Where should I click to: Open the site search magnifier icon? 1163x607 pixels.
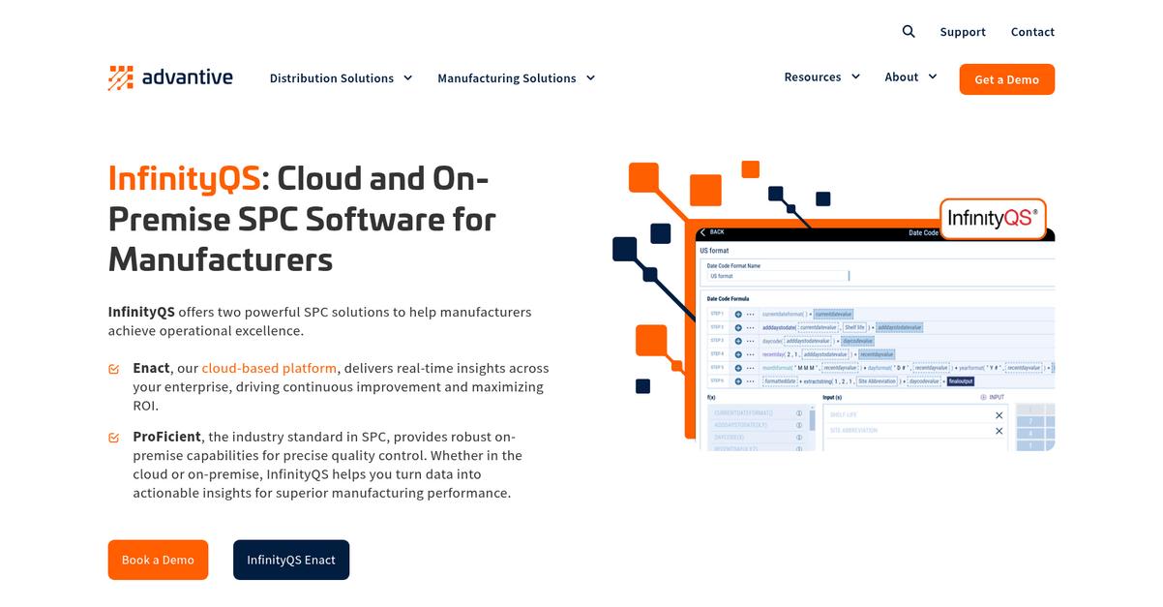click(909, 31)
